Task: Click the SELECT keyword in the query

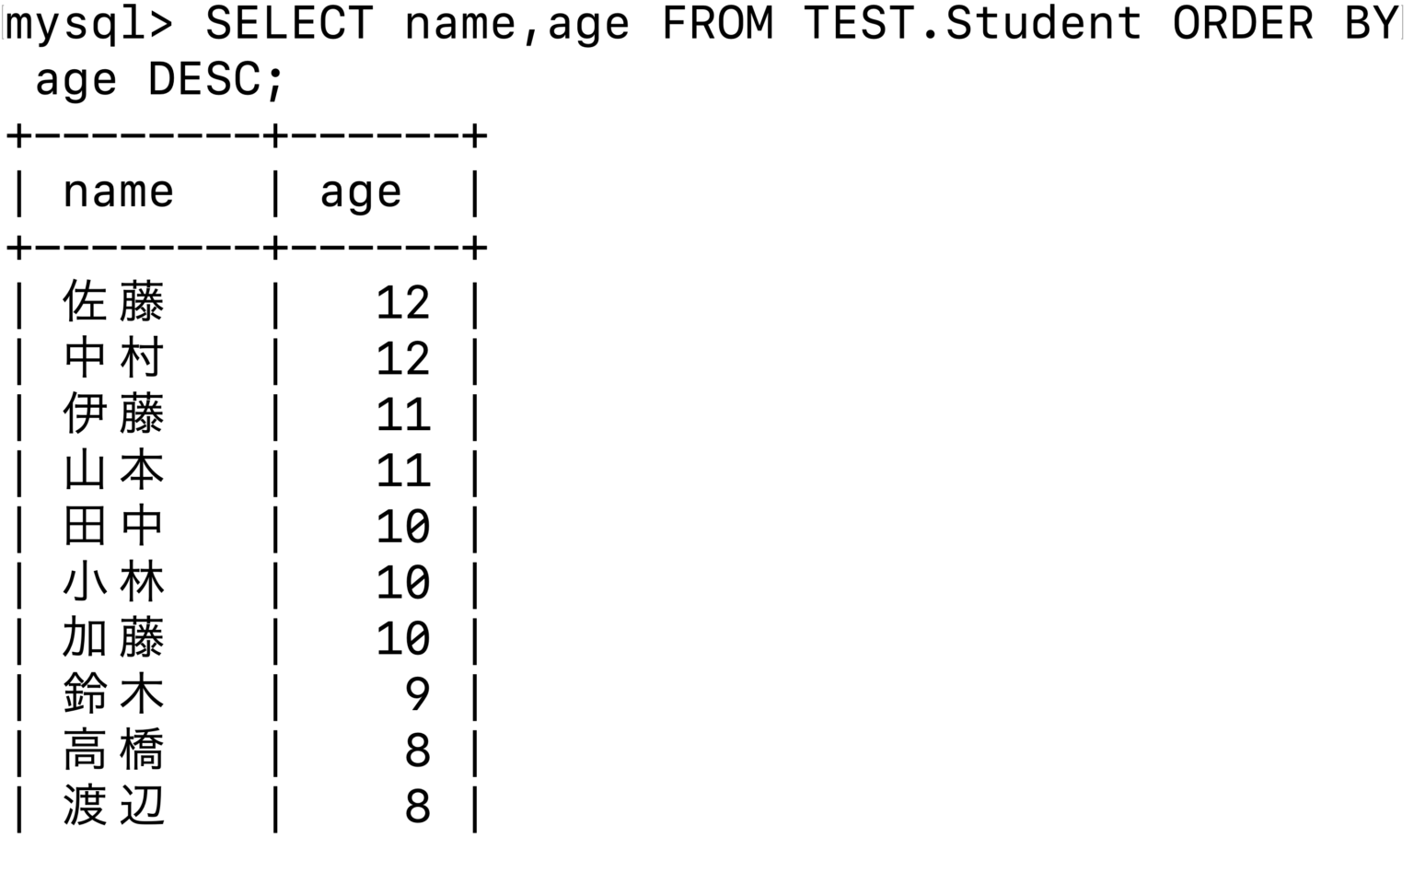Action: (289, 24)
